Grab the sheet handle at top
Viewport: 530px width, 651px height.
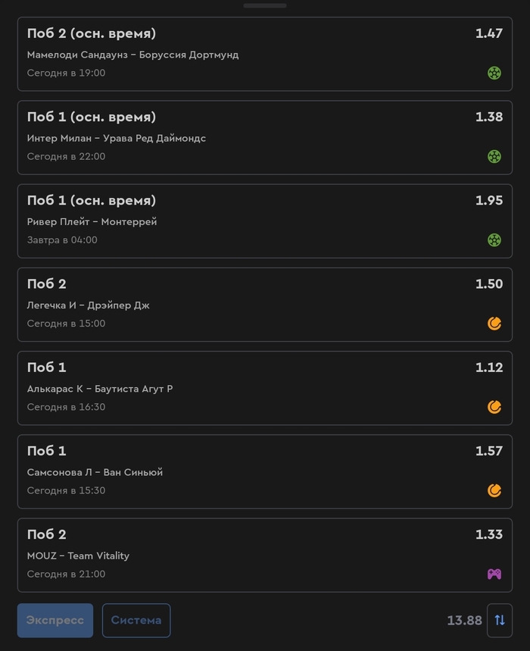pos(264,6)
